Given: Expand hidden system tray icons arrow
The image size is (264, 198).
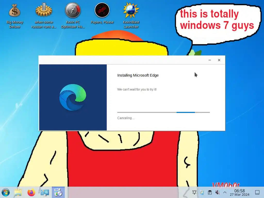Looking at the screenshot, I should (225, 192).
